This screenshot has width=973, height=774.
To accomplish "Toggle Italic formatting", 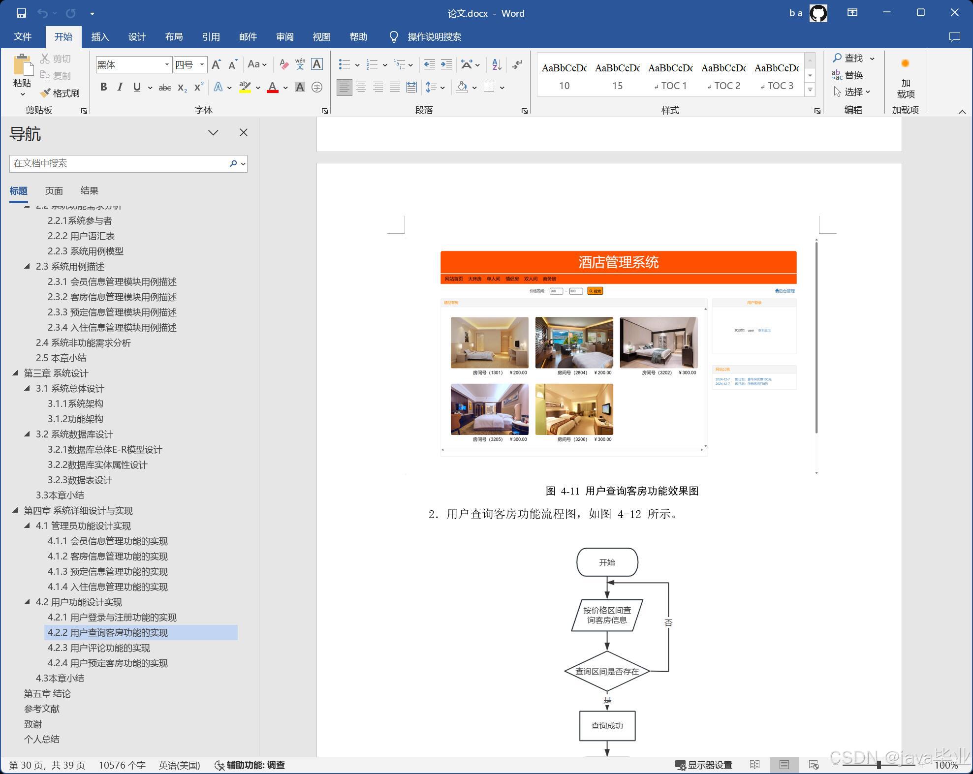I will coord(120,88).
